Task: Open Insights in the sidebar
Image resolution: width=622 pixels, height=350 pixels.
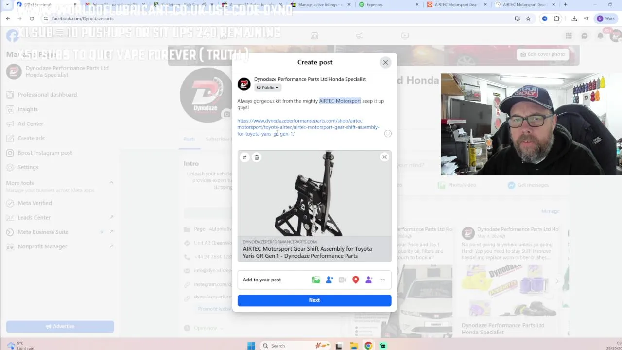Action: point(28,109)
